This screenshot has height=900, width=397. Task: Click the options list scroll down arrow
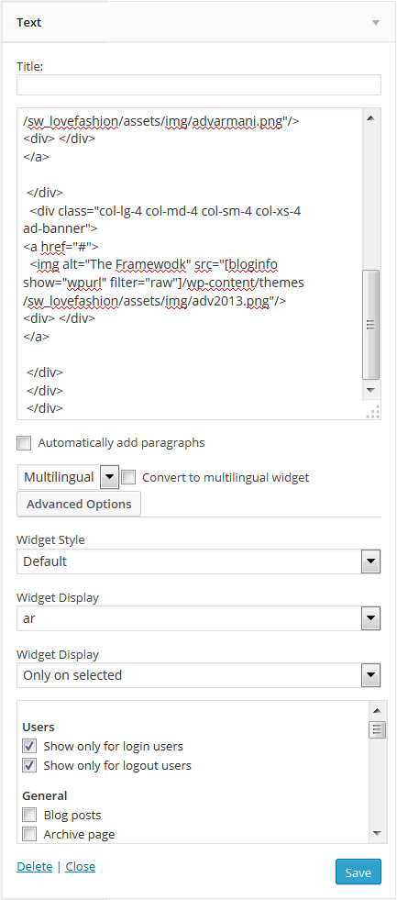(x=376, y=833)
